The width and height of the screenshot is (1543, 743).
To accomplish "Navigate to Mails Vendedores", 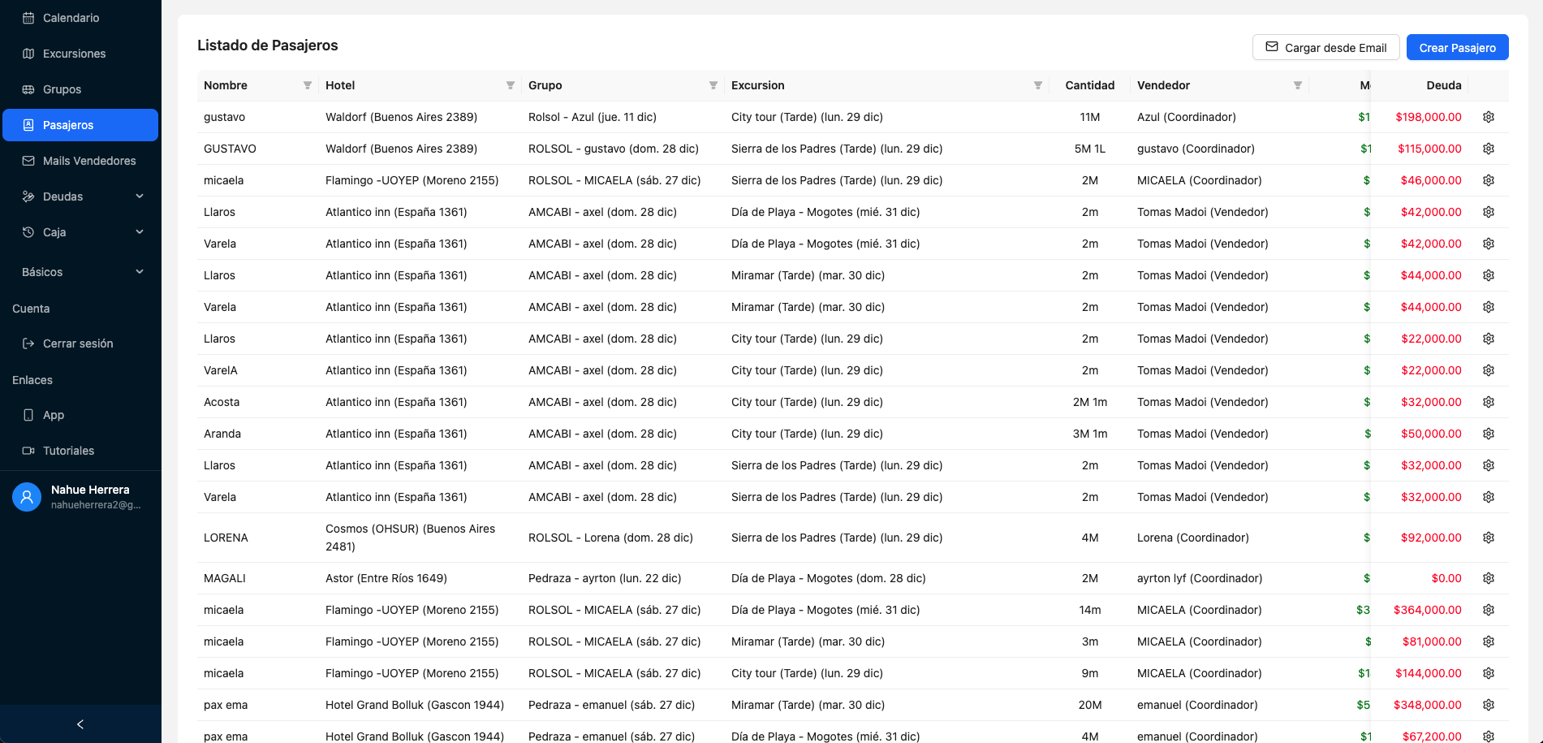I will point(89,161).
